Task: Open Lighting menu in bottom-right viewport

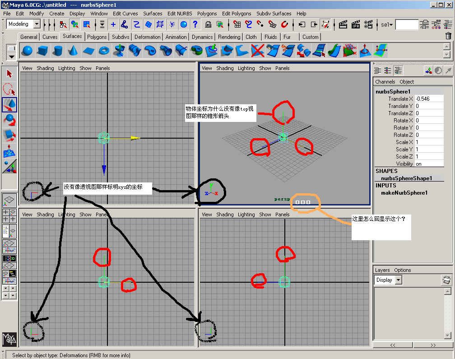Action: pos(246,214)
